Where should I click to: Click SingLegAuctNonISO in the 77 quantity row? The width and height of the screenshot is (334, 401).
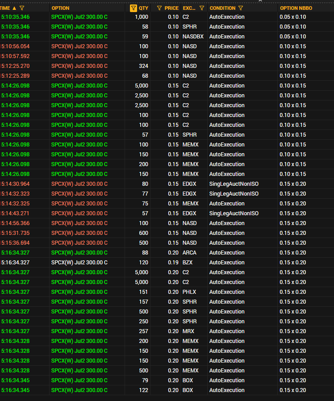(x=234, y=194)
